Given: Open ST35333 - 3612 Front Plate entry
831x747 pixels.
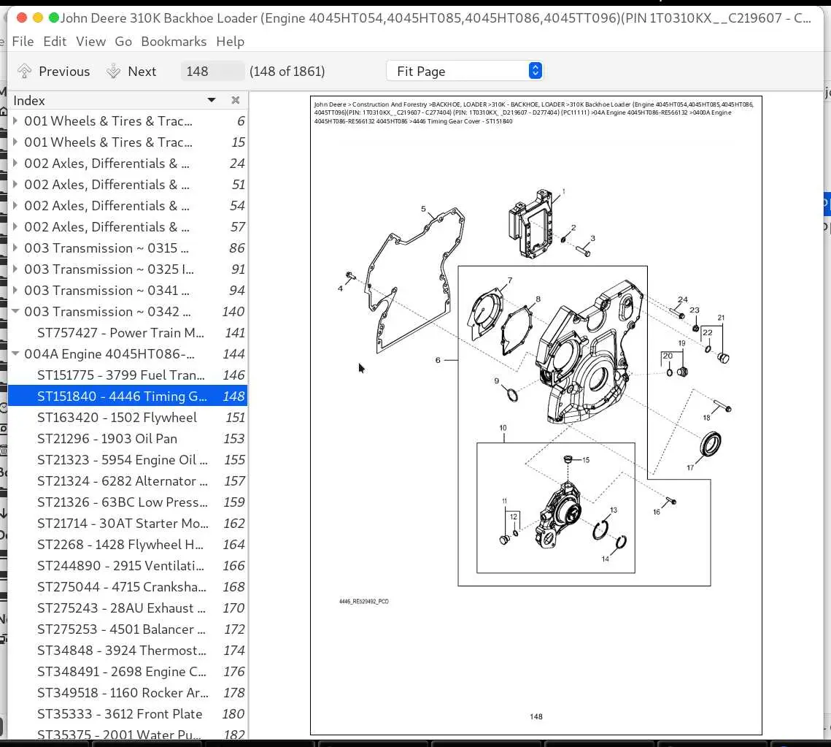Looking at the screenshot, I should (128, 714).
